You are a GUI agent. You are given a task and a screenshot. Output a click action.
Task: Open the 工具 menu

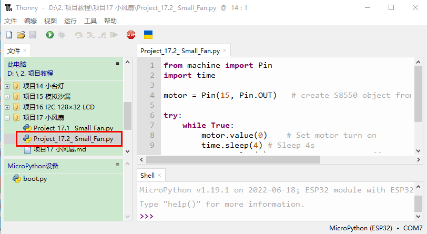point(90,21)
